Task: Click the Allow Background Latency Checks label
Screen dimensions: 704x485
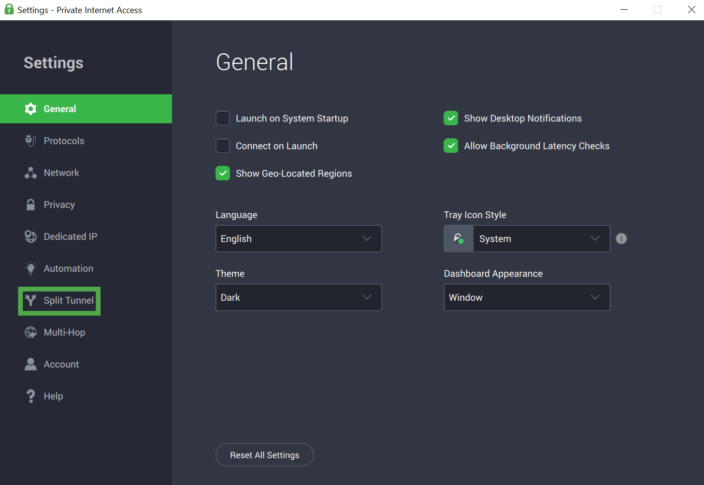Action: coord(537,146)
